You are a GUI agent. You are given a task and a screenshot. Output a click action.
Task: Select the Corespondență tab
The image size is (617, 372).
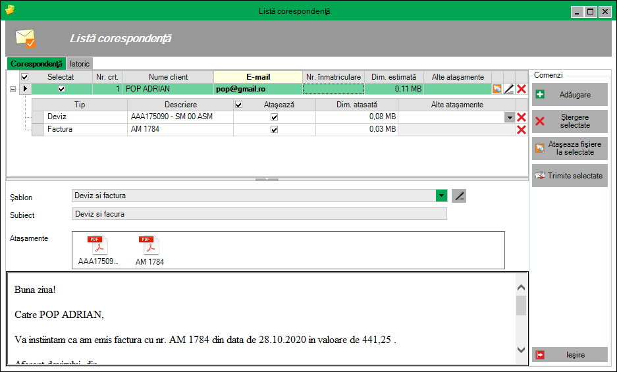pyautogui.click(x=36, y=63)
